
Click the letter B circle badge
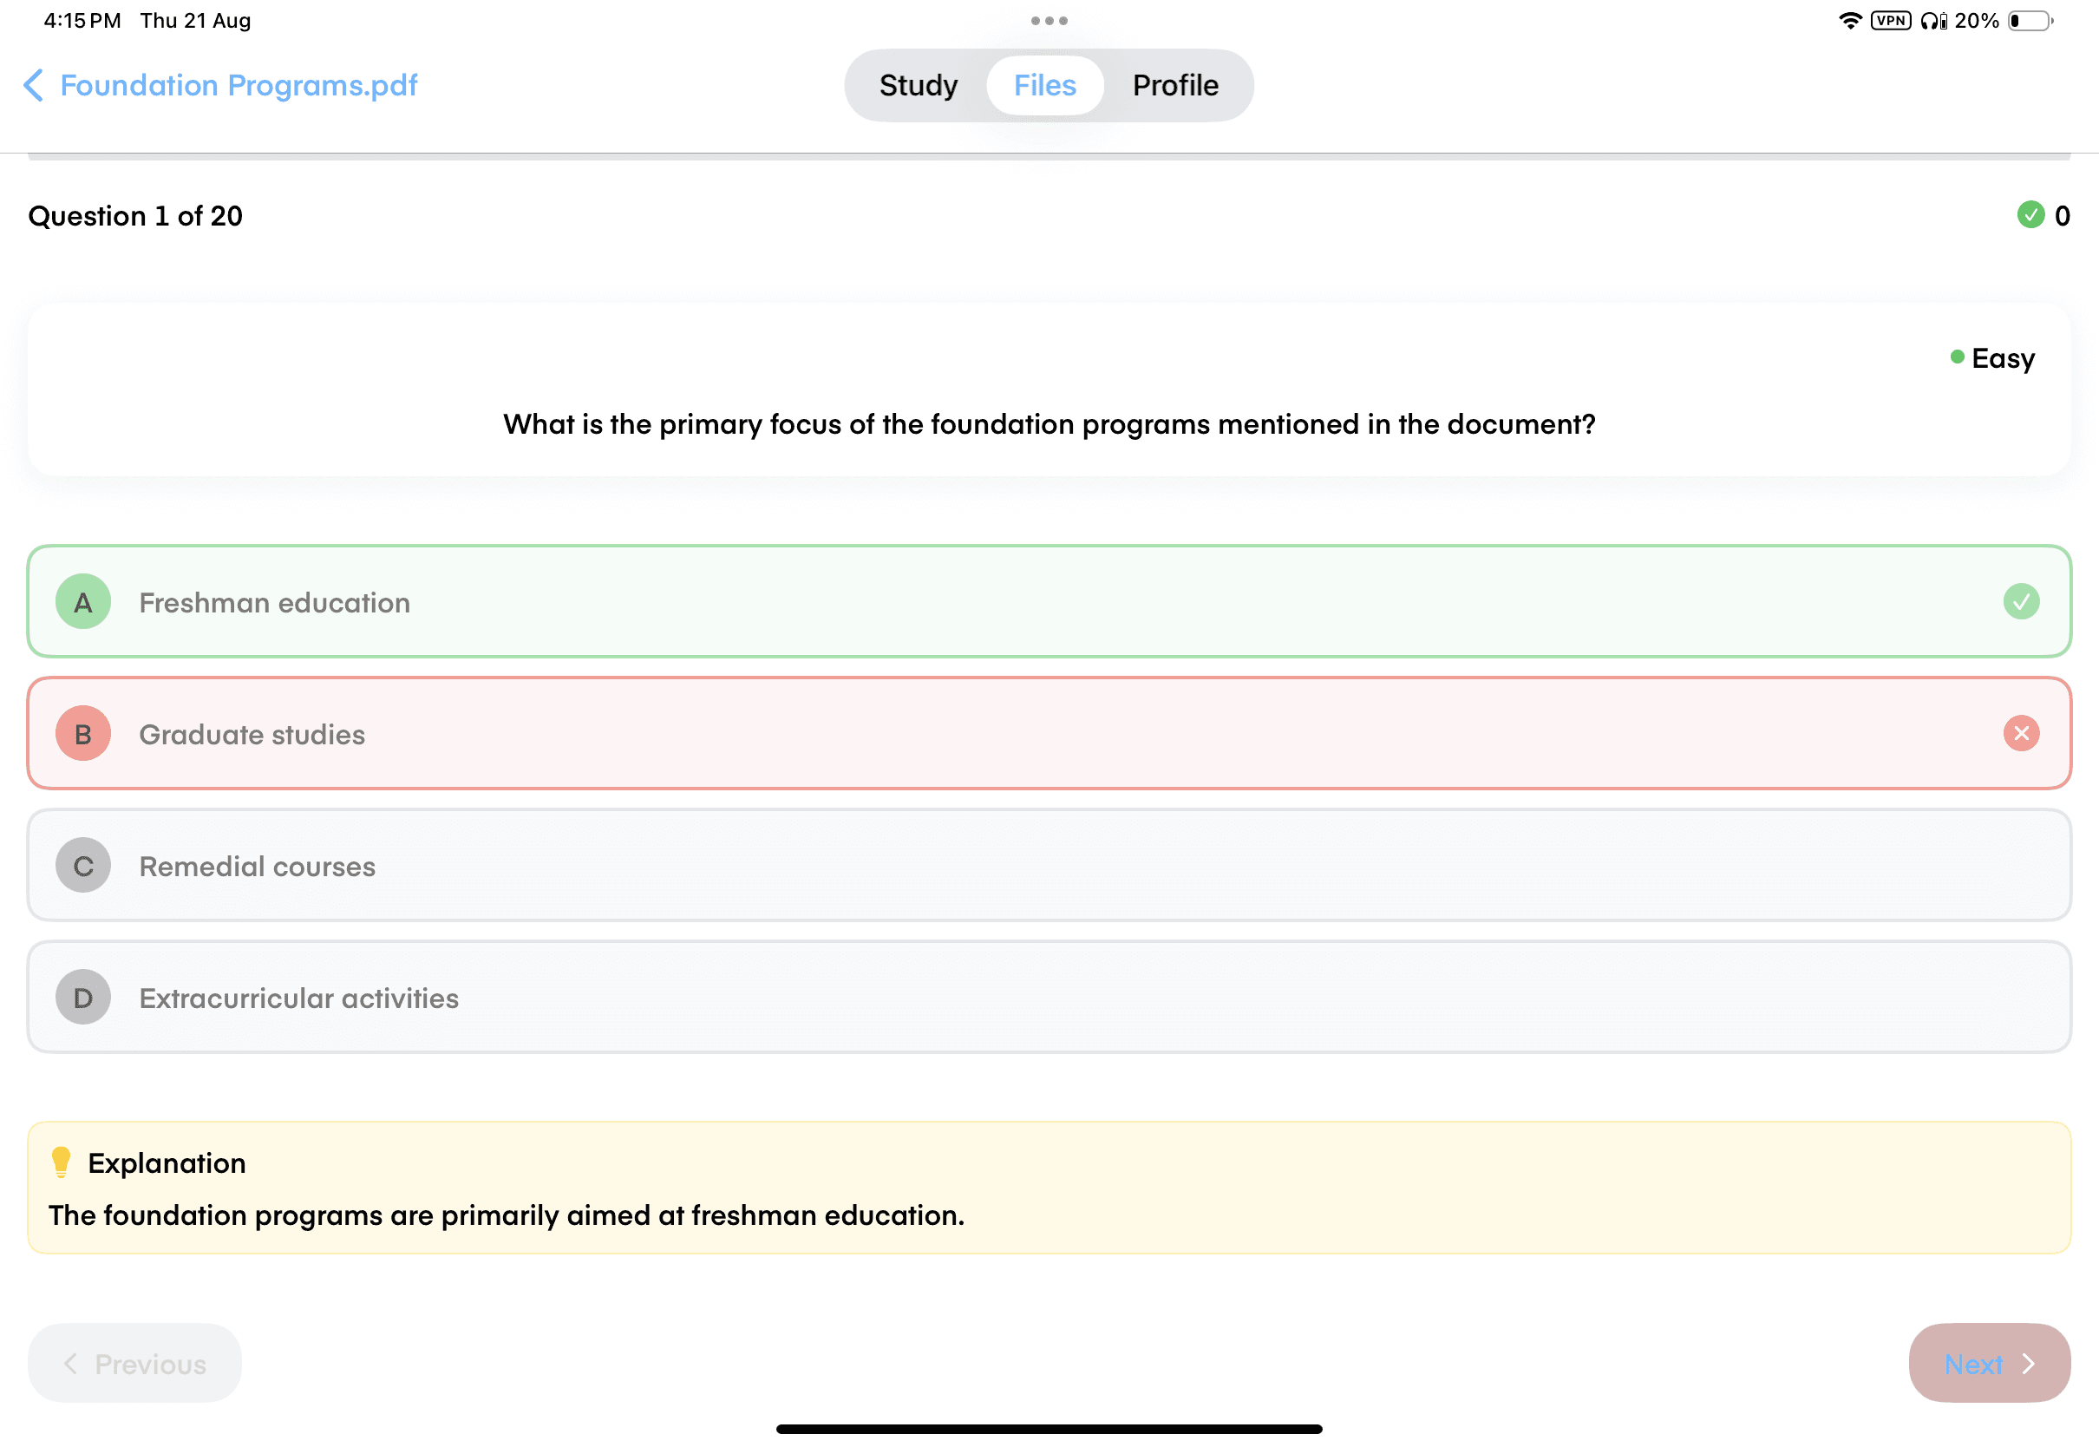click(x=83, y=733)
